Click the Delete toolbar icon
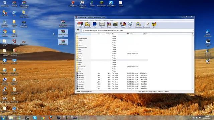Viewport: 214px width, 120px height. coord(109,25)
